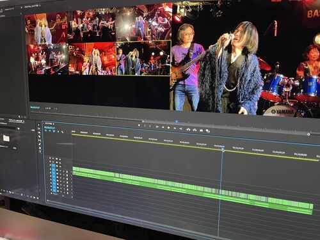320x240 pixels.
Task: Click the Export Frame camera icon
Action: [201, 131]
